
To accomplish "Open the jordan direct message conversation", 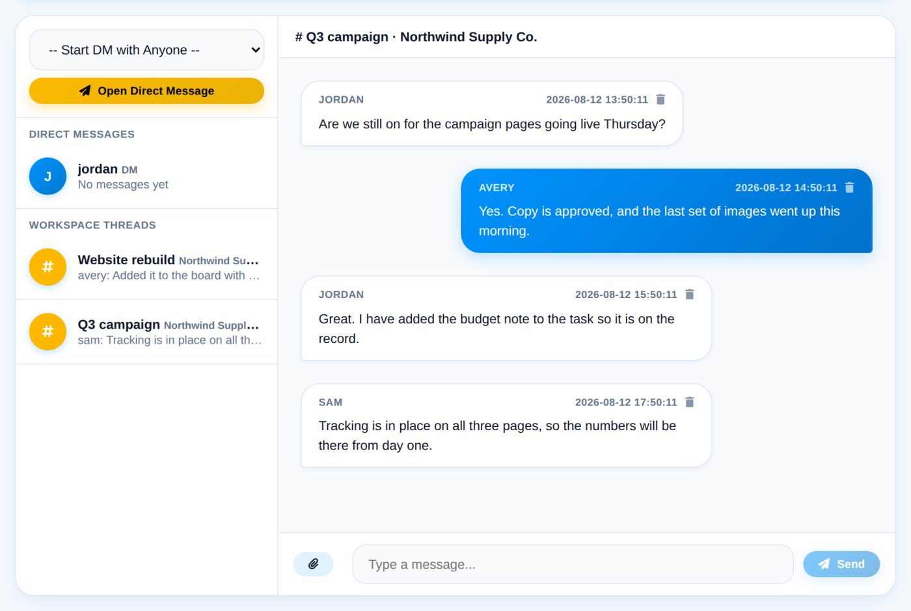I will [x=146, y=176].
